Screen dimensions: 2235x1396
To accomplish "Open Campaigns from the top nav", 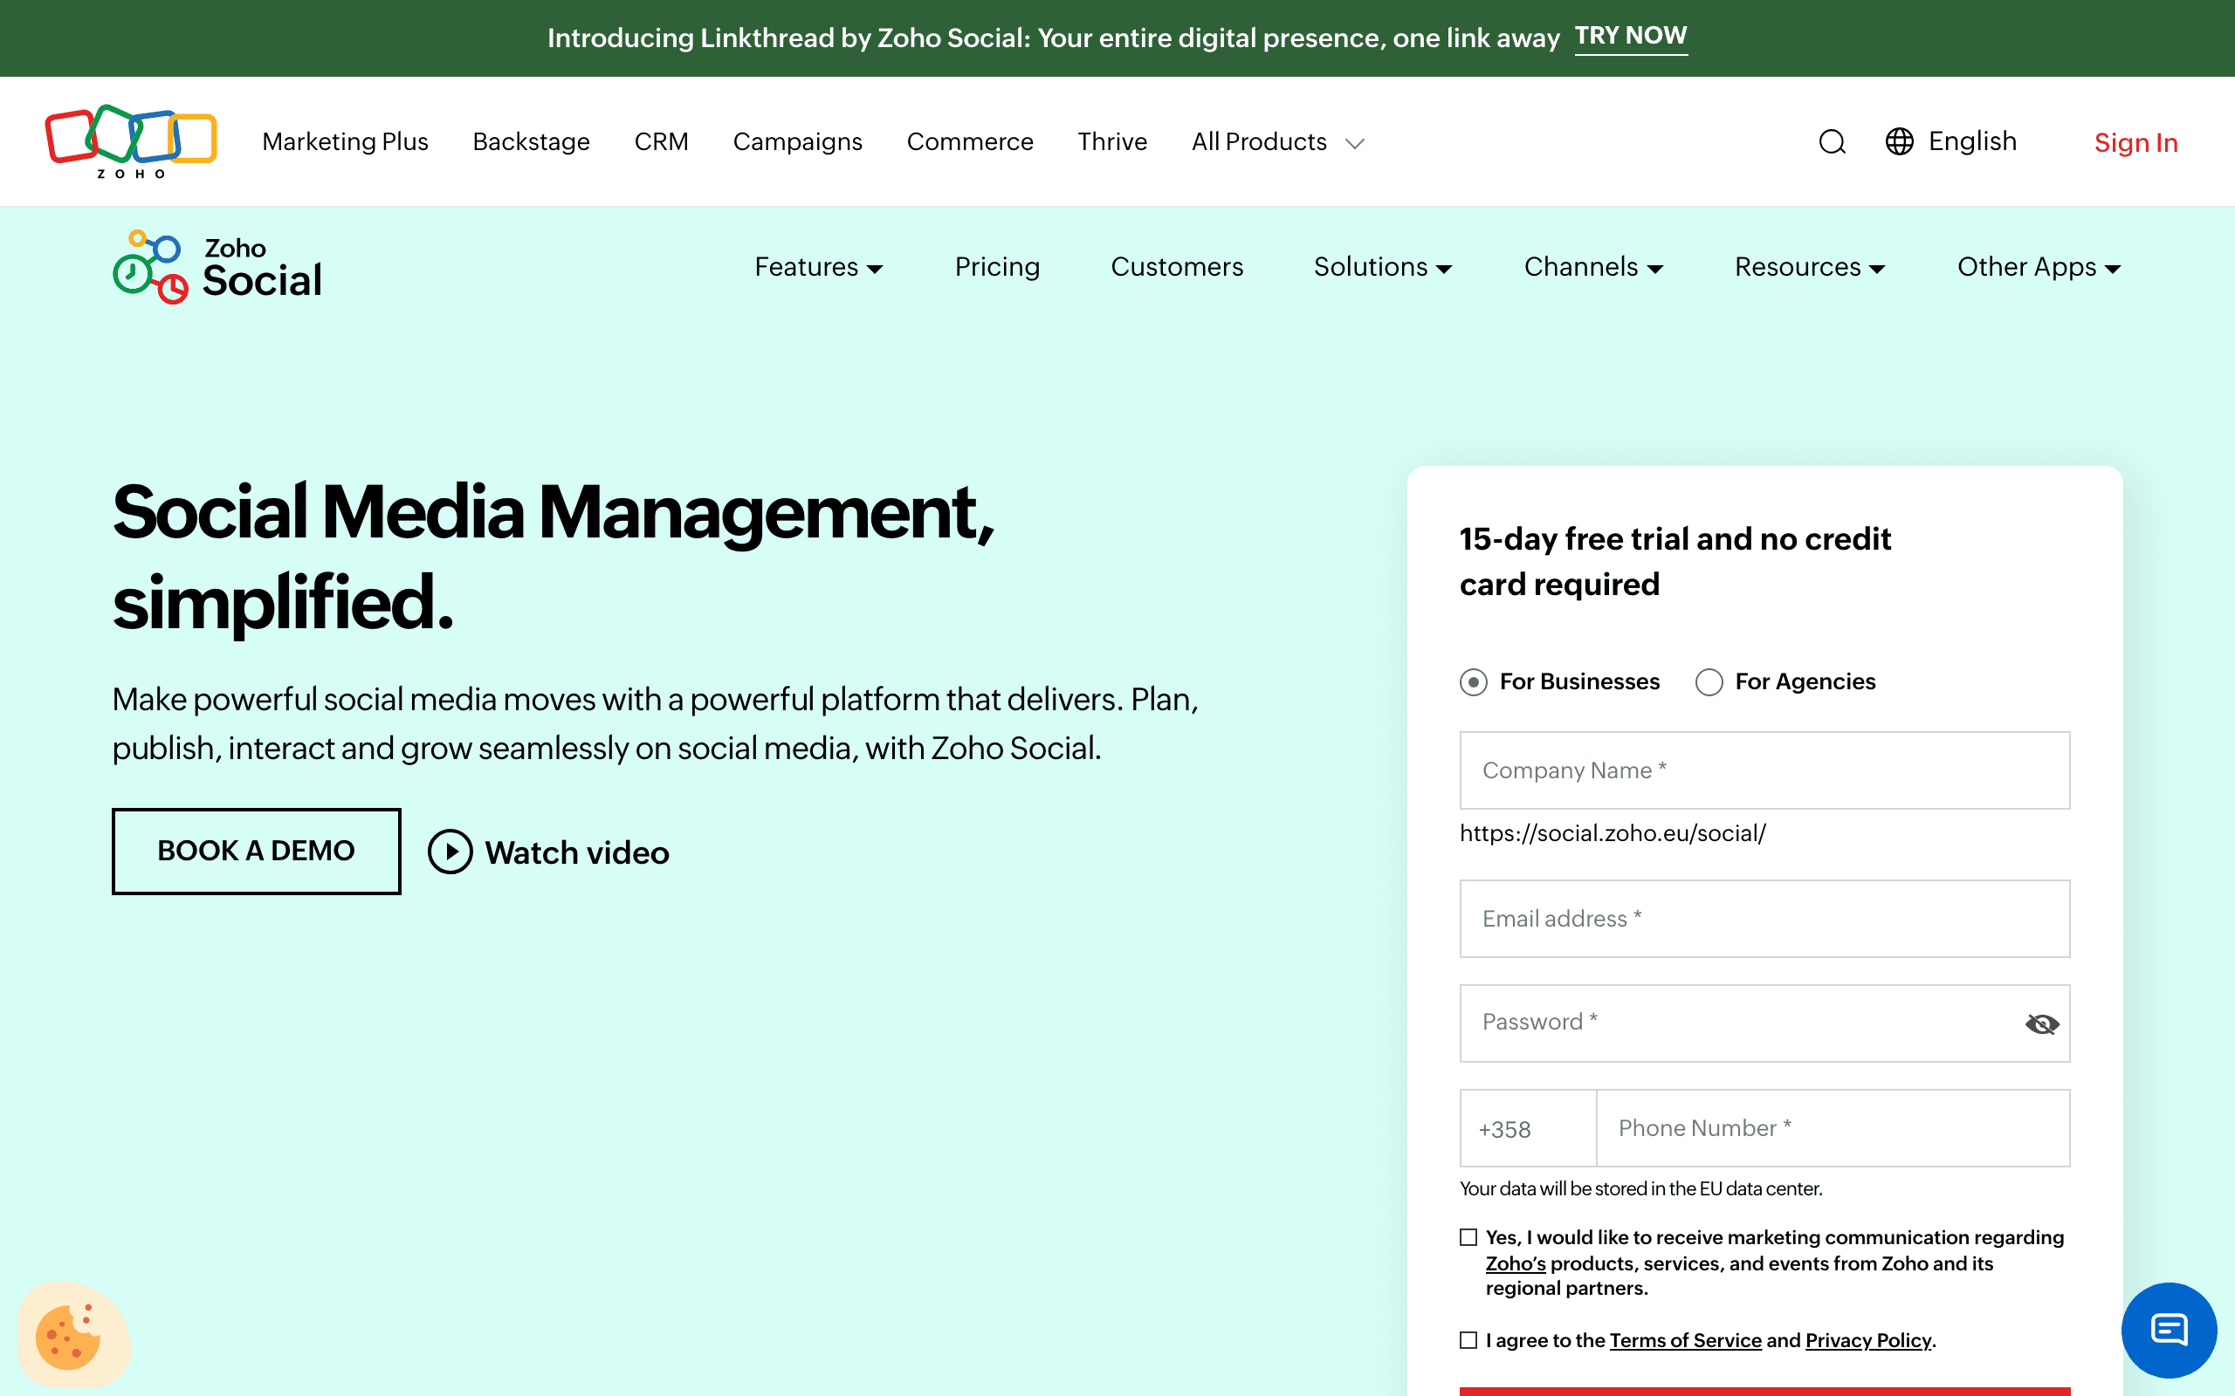I will tap(797, 142).
